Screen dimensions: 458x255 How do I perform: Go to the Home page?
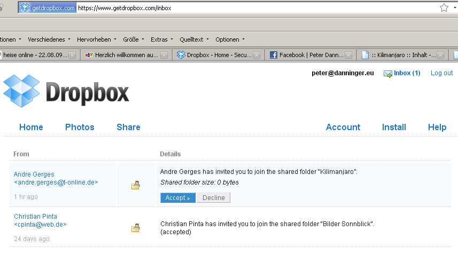point(31,127)
